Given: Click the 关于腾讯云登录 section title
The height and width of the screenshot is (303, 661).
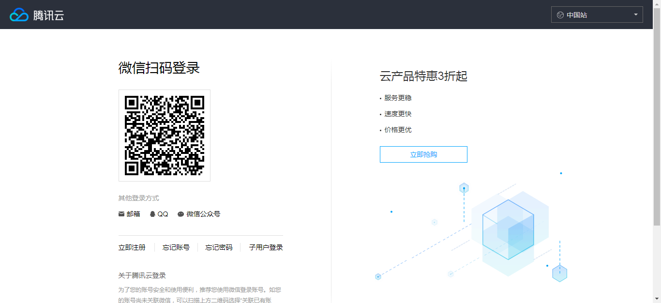Looking at the screenshot, I should tap(142, 275).
